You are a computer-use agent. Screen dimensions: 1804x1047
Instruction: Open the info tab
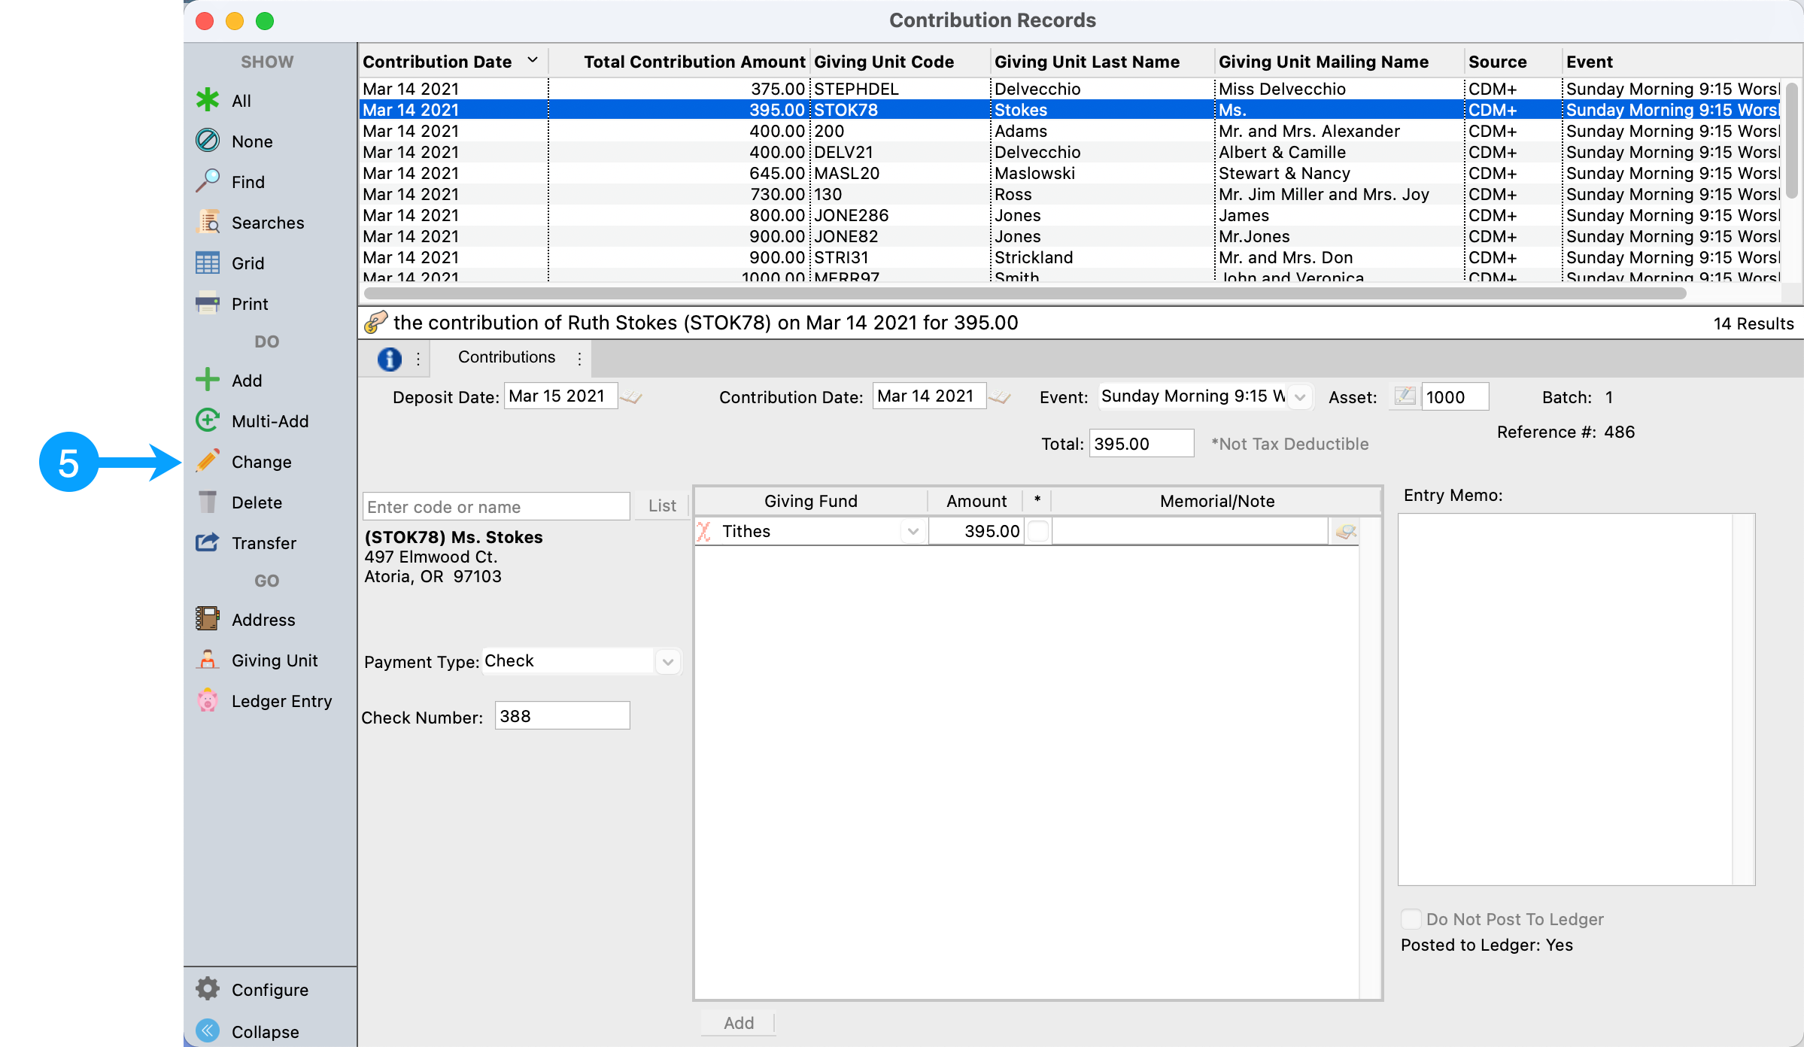(x=389, y=359)
